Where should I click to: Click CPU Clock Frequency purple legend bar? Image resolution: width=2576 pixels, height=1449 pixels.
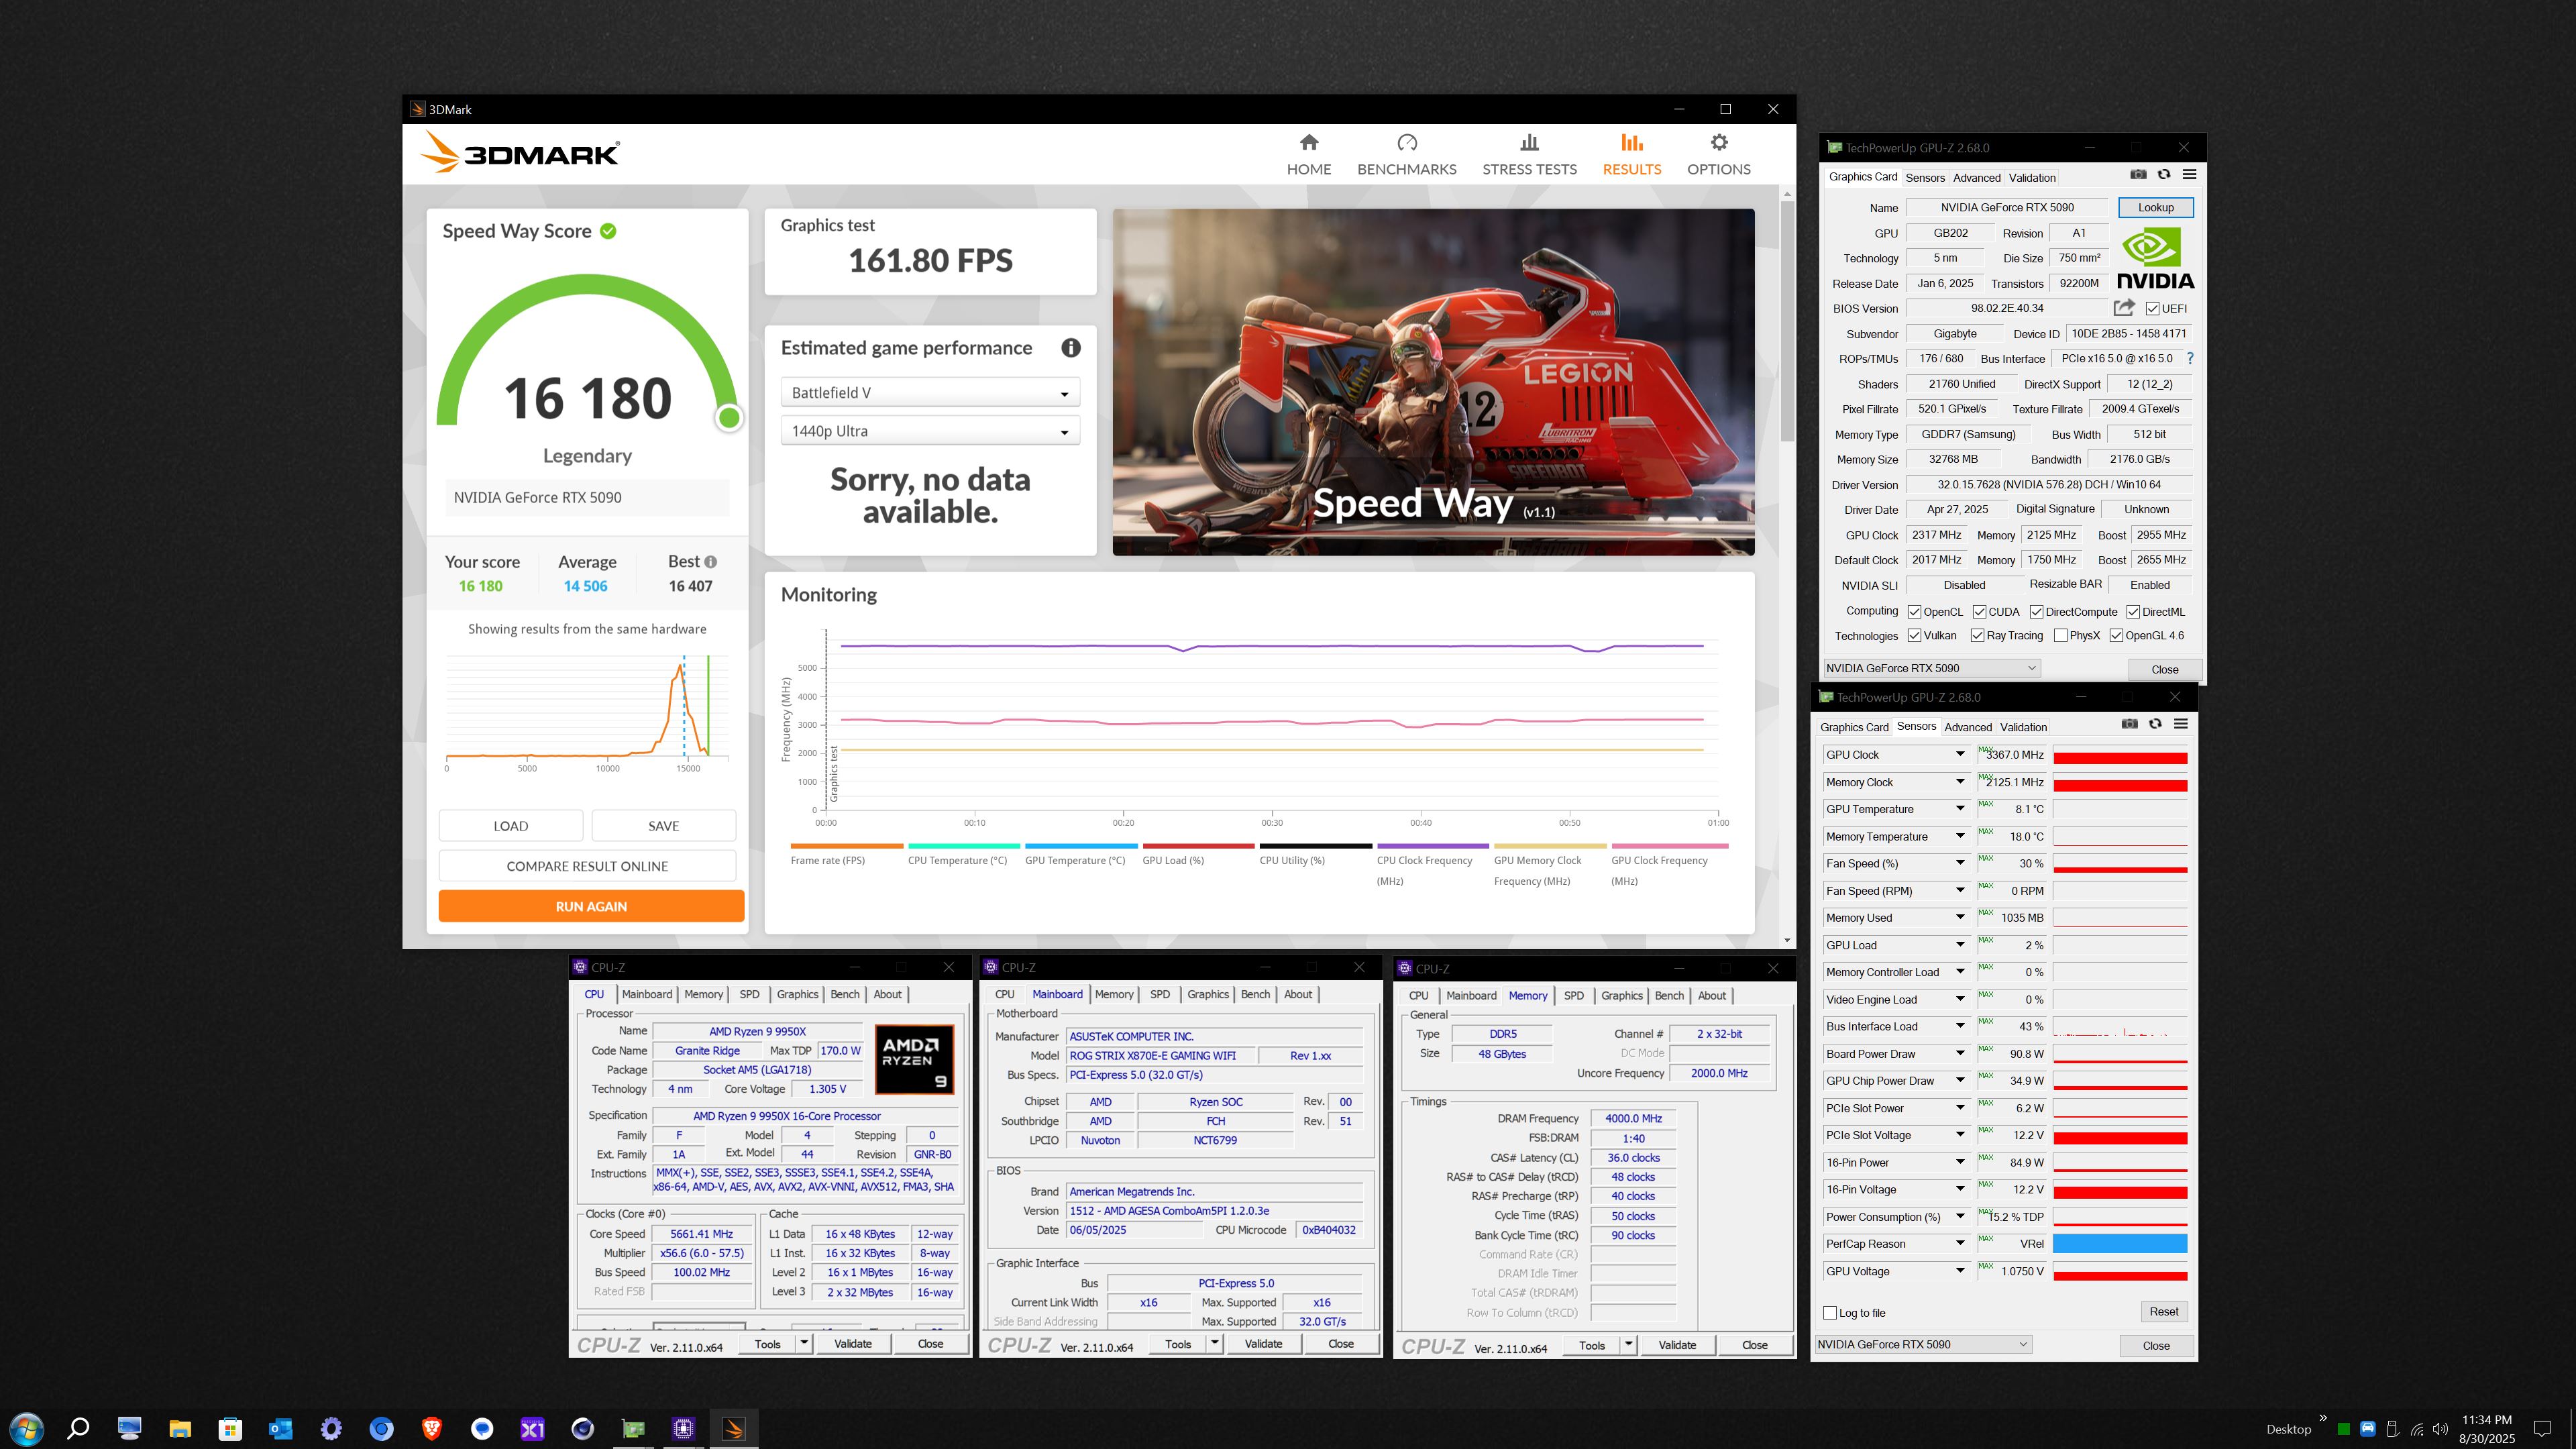[x=1432, y=846]
